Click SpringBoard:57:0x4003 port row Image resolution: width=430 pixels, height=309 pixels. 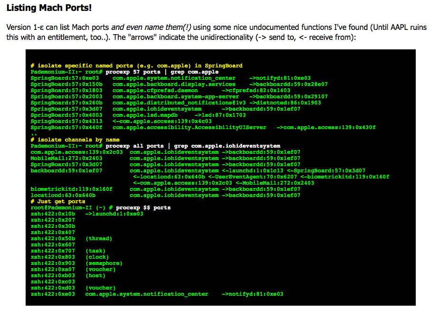click(138, 115)
